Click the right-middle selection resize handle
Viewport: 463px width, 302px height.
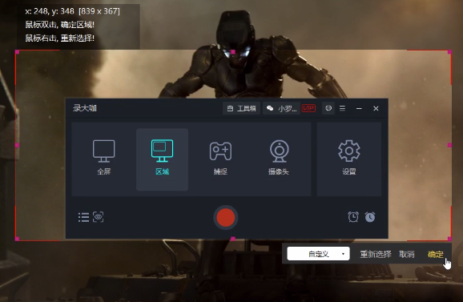(449, 145)
